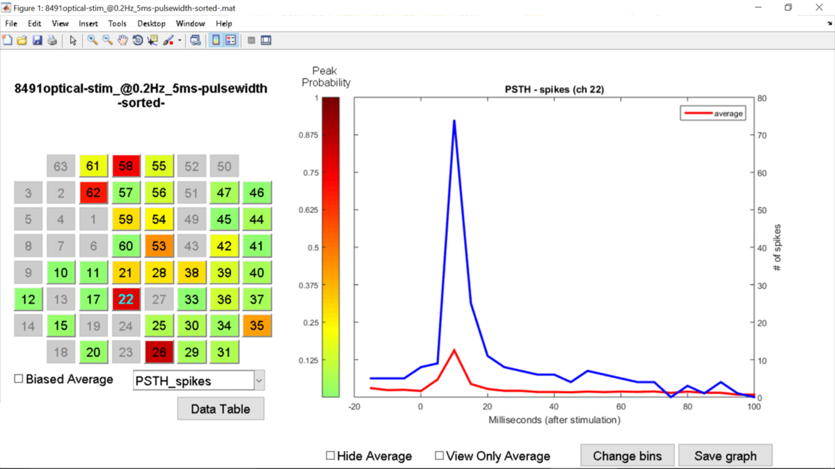Select the Pan hand tool
The height and width of the screenshot is (469, 835).
tap(122, 40)
